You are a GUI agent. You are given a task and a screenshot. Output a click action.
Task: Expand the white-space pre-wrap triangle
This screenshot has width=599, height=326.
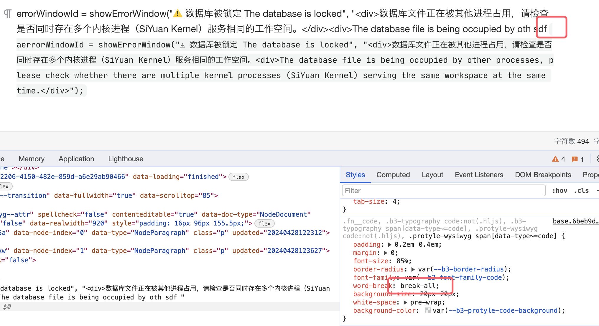click(405, 302)
